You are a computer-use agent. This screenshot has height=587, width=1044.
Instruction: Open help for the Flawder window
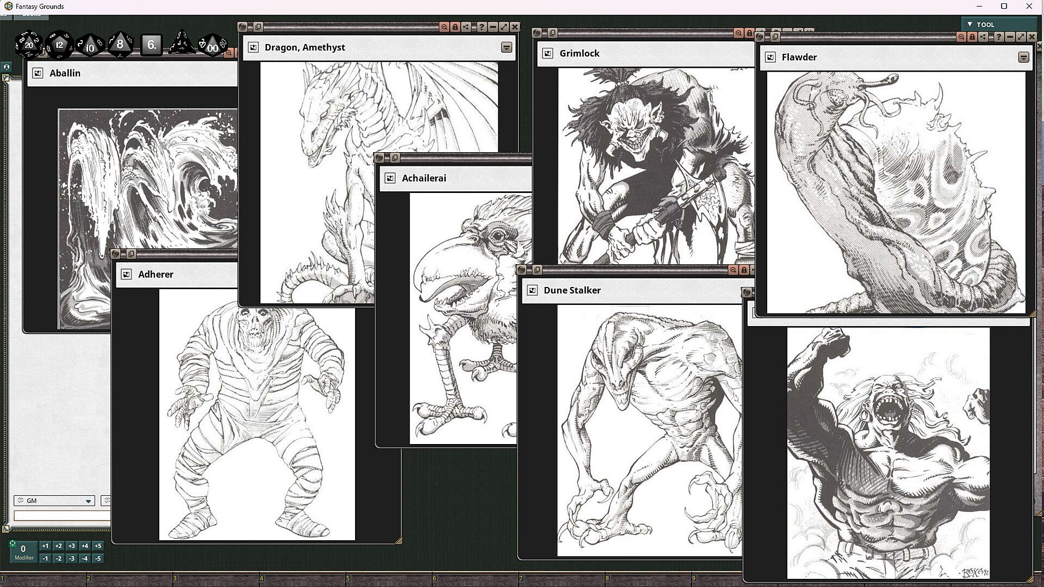[x=999, y=37]
